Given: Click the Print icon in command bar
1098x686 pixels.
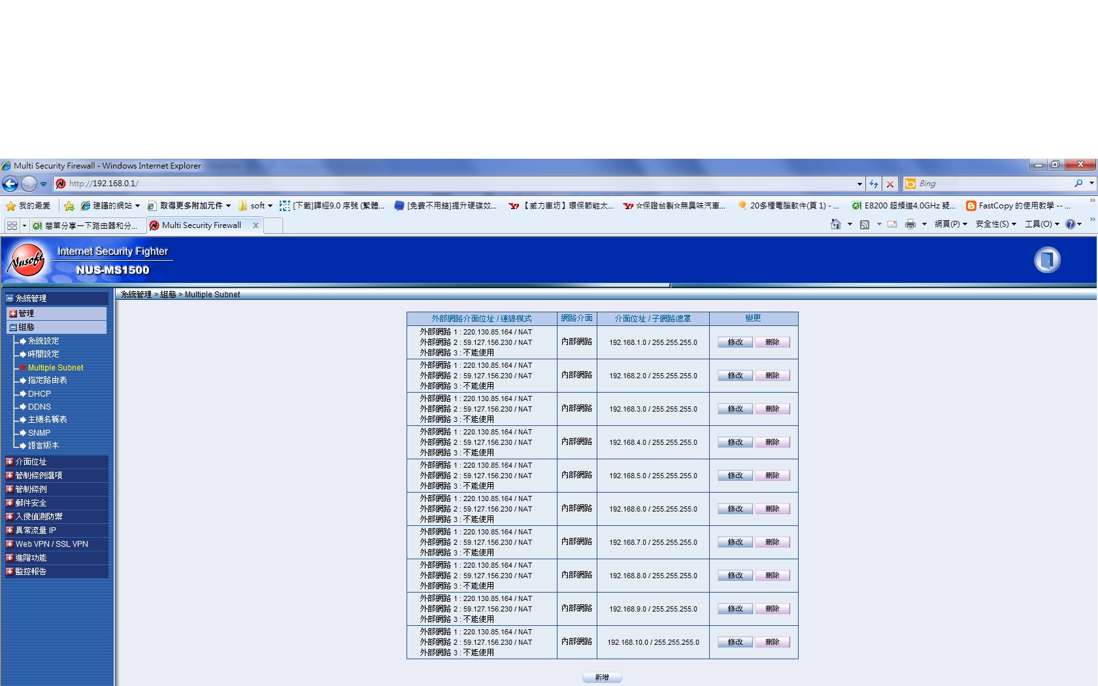Looking at the screenshot, I should pos(910,225).
